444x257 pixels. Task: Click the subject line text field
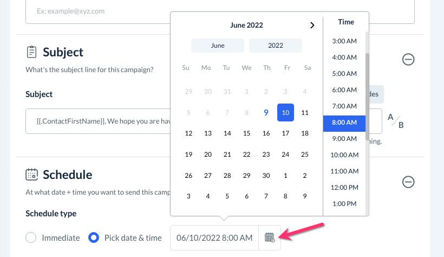coord(97,121)
